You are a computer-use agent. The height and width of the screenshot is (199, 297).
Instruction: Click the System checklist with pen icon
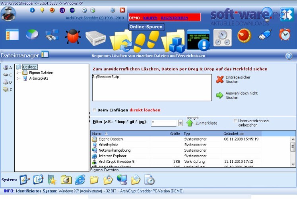point(25,179)
